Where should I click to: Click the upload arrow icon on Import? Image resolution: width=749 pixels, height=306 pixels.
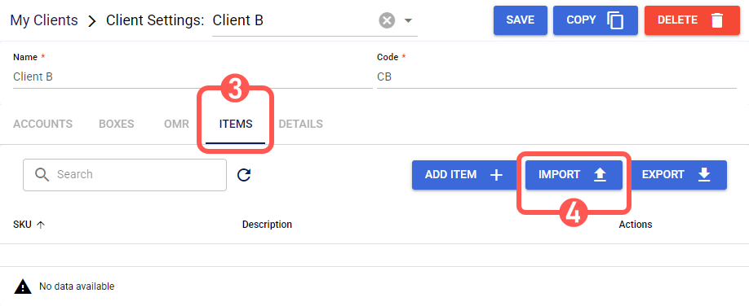pos(600,175)
